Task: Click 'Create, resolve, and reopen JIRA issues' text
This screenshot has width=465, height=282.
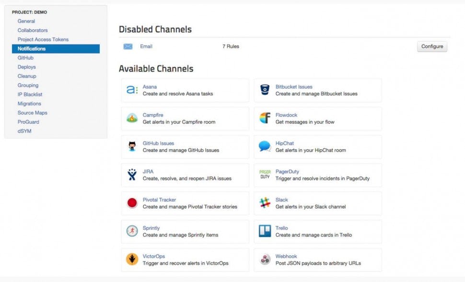Action: (187, 178)
